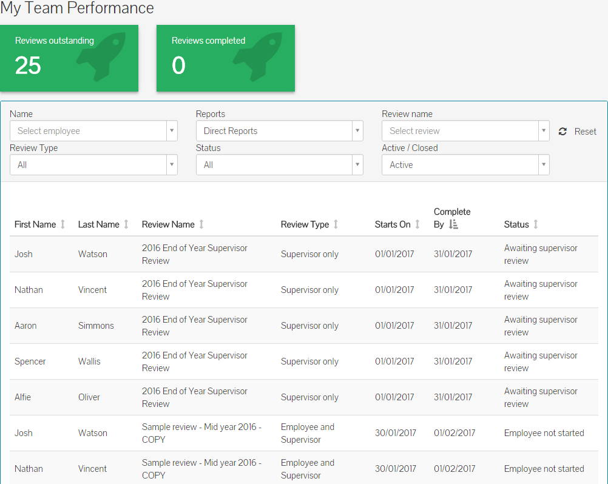
Task: Open the Review name dropdown
Action: [465, 131]
